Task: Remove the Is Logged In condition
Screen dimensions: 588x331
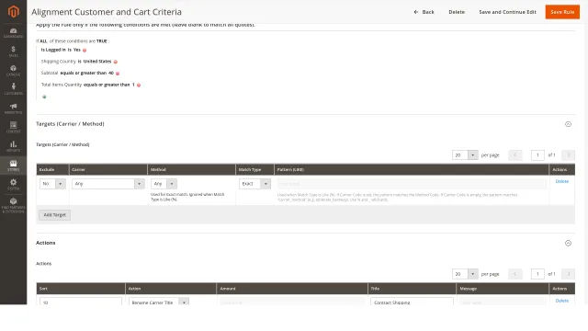Action: coord(85,50)
